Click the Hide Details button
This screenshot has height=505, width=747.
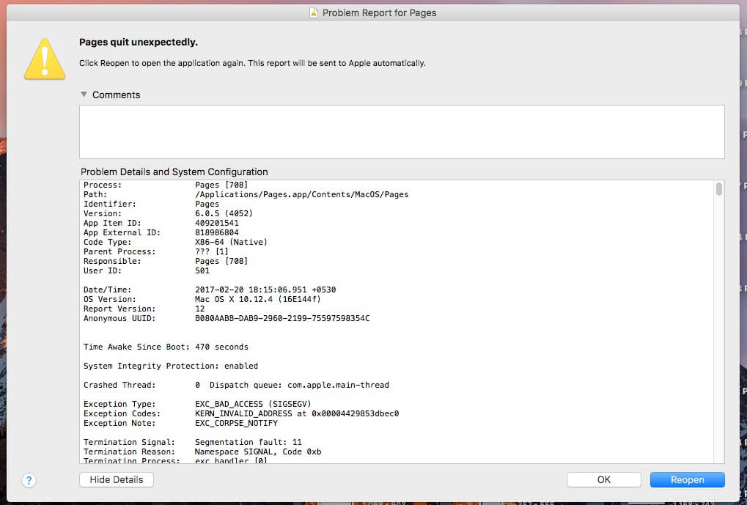click(117, 480)
